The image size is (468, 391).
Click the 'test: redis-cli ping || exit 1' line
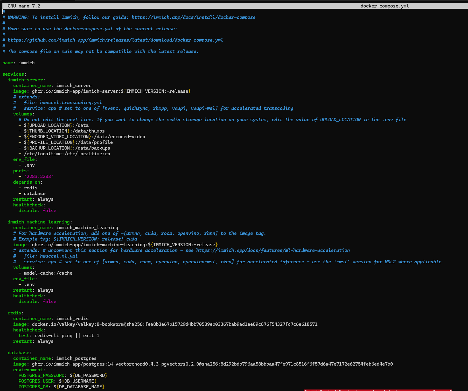(59, 336)
